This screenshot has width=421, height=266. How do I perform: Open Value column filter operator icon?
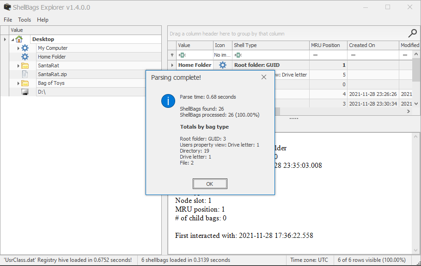(182, 55)
